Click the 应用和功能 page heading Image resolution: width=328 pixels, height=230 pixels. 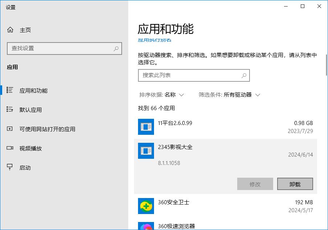click(166, 29)
